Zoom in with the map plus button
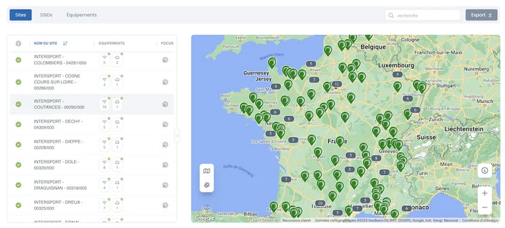 485,193
